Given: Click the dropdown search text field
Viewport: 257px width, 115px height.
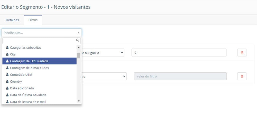Looking at the screenshot, I should coord(39,40).
